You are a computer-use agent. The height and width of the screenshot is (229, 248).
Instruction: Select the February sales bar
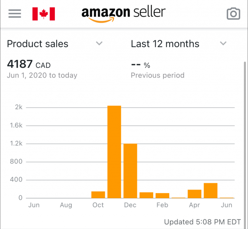point(162,196)
